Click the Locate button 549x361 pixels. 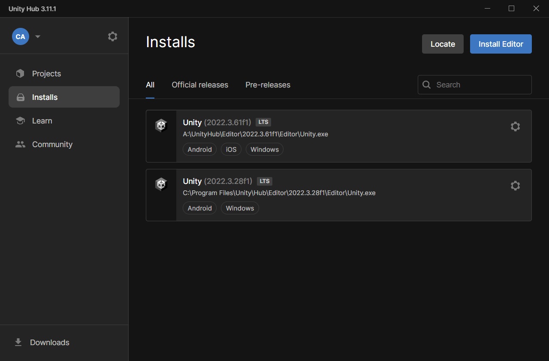(x=443, y=44)
